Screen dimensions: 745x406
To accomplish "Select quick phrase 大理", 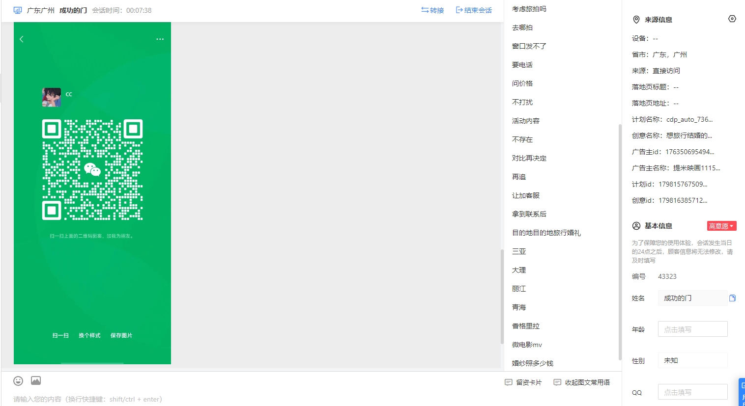I will point(518,270).
